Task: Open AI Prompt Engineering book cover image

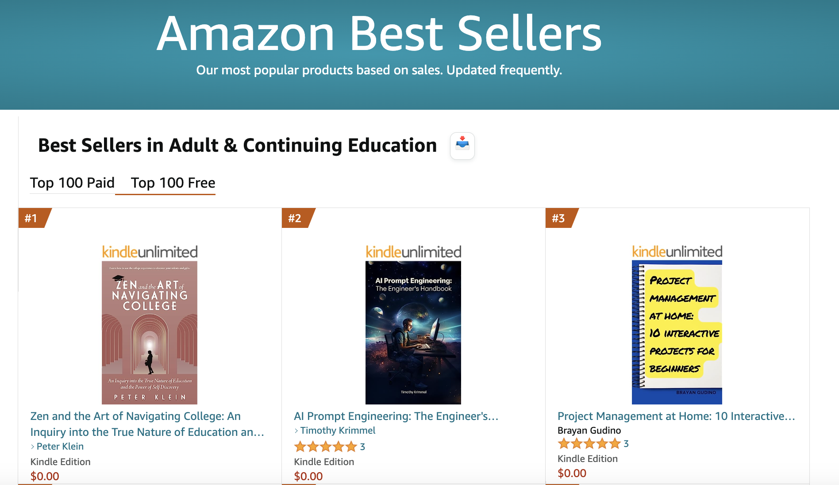Action: (x=413, y=332)
